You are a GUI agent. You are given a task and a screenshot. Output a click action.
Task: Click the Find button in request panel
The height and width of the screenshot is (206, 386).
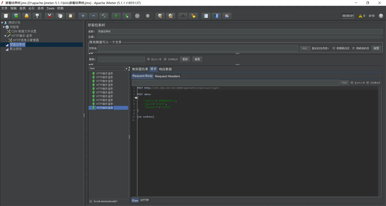(344, 83)
